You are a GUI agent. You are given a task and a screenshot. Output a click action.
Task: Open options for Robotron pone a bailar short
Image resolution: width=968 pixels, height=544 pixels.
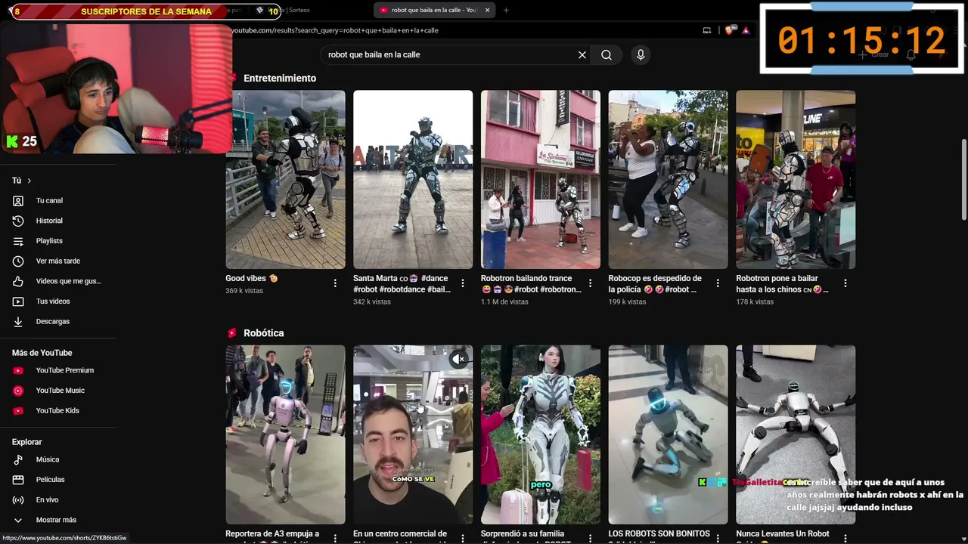pyautogui.click(x=845, y=283)
